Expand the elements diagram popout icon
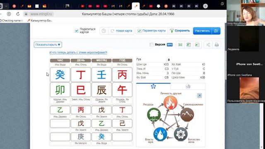The width and height of the screenshot is (265, 149). [200, 96]
